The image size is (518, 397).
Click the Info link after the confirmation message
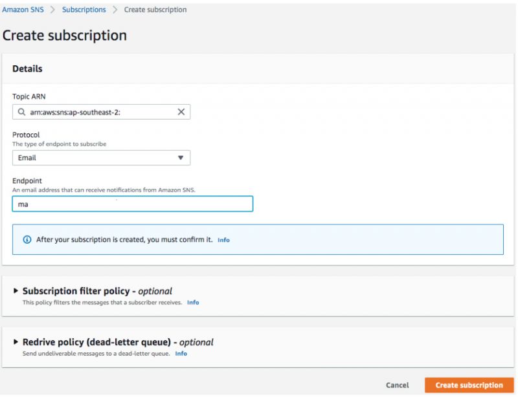point(223,239)
